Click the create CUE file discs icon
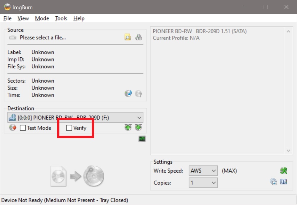Screen dimensions: 297x205 pyautogui.click(x=139, y=37)
